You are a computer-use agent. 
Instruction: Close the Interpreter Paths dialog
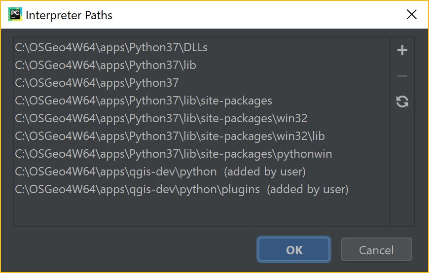tap(411, 14)
